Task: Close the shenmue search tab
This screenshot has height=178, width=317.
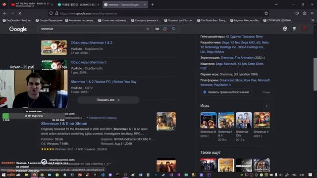Action: (x=145, y=4)
